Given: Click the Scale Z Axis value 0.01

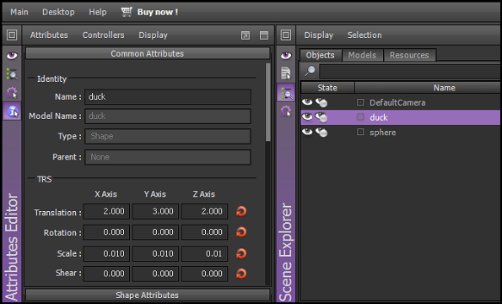Looking at the screenshot, I should (204, 253).
